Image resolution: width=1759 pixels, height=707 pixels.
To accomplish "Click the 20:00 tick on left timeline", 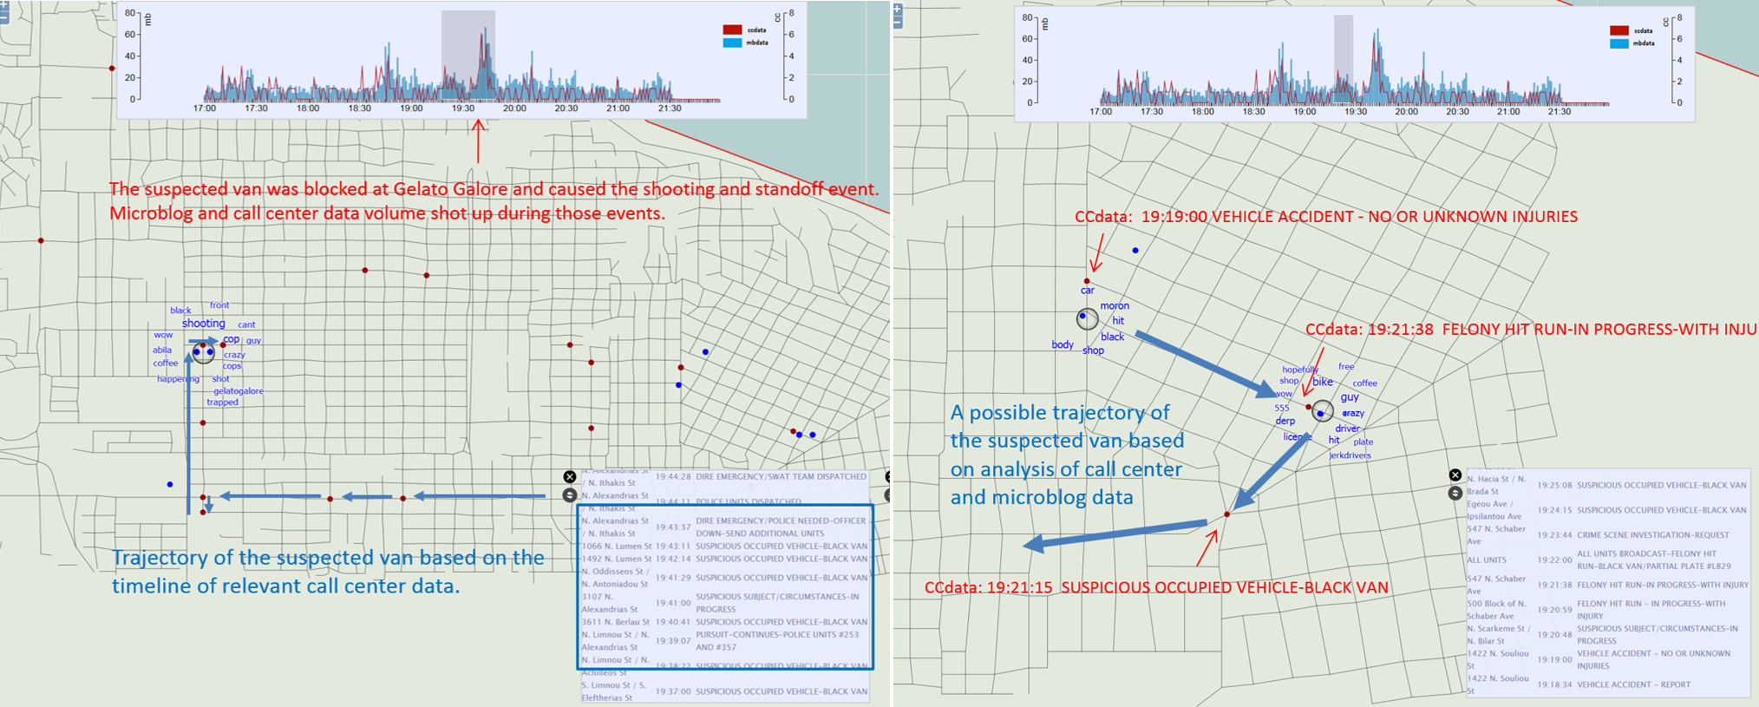I will click(514, 108).
